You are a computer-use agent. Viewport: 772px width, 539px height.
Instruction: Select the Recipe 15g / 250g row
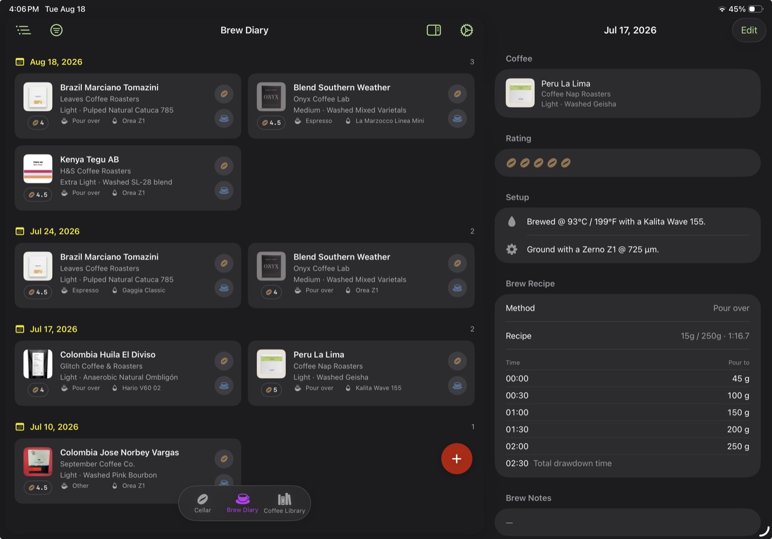(x=627, y=336)
